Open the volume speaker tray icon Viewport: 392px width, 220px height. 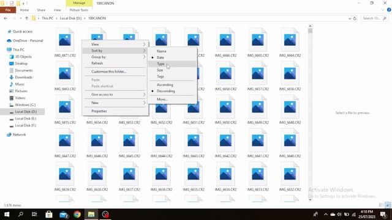[339, 215]
